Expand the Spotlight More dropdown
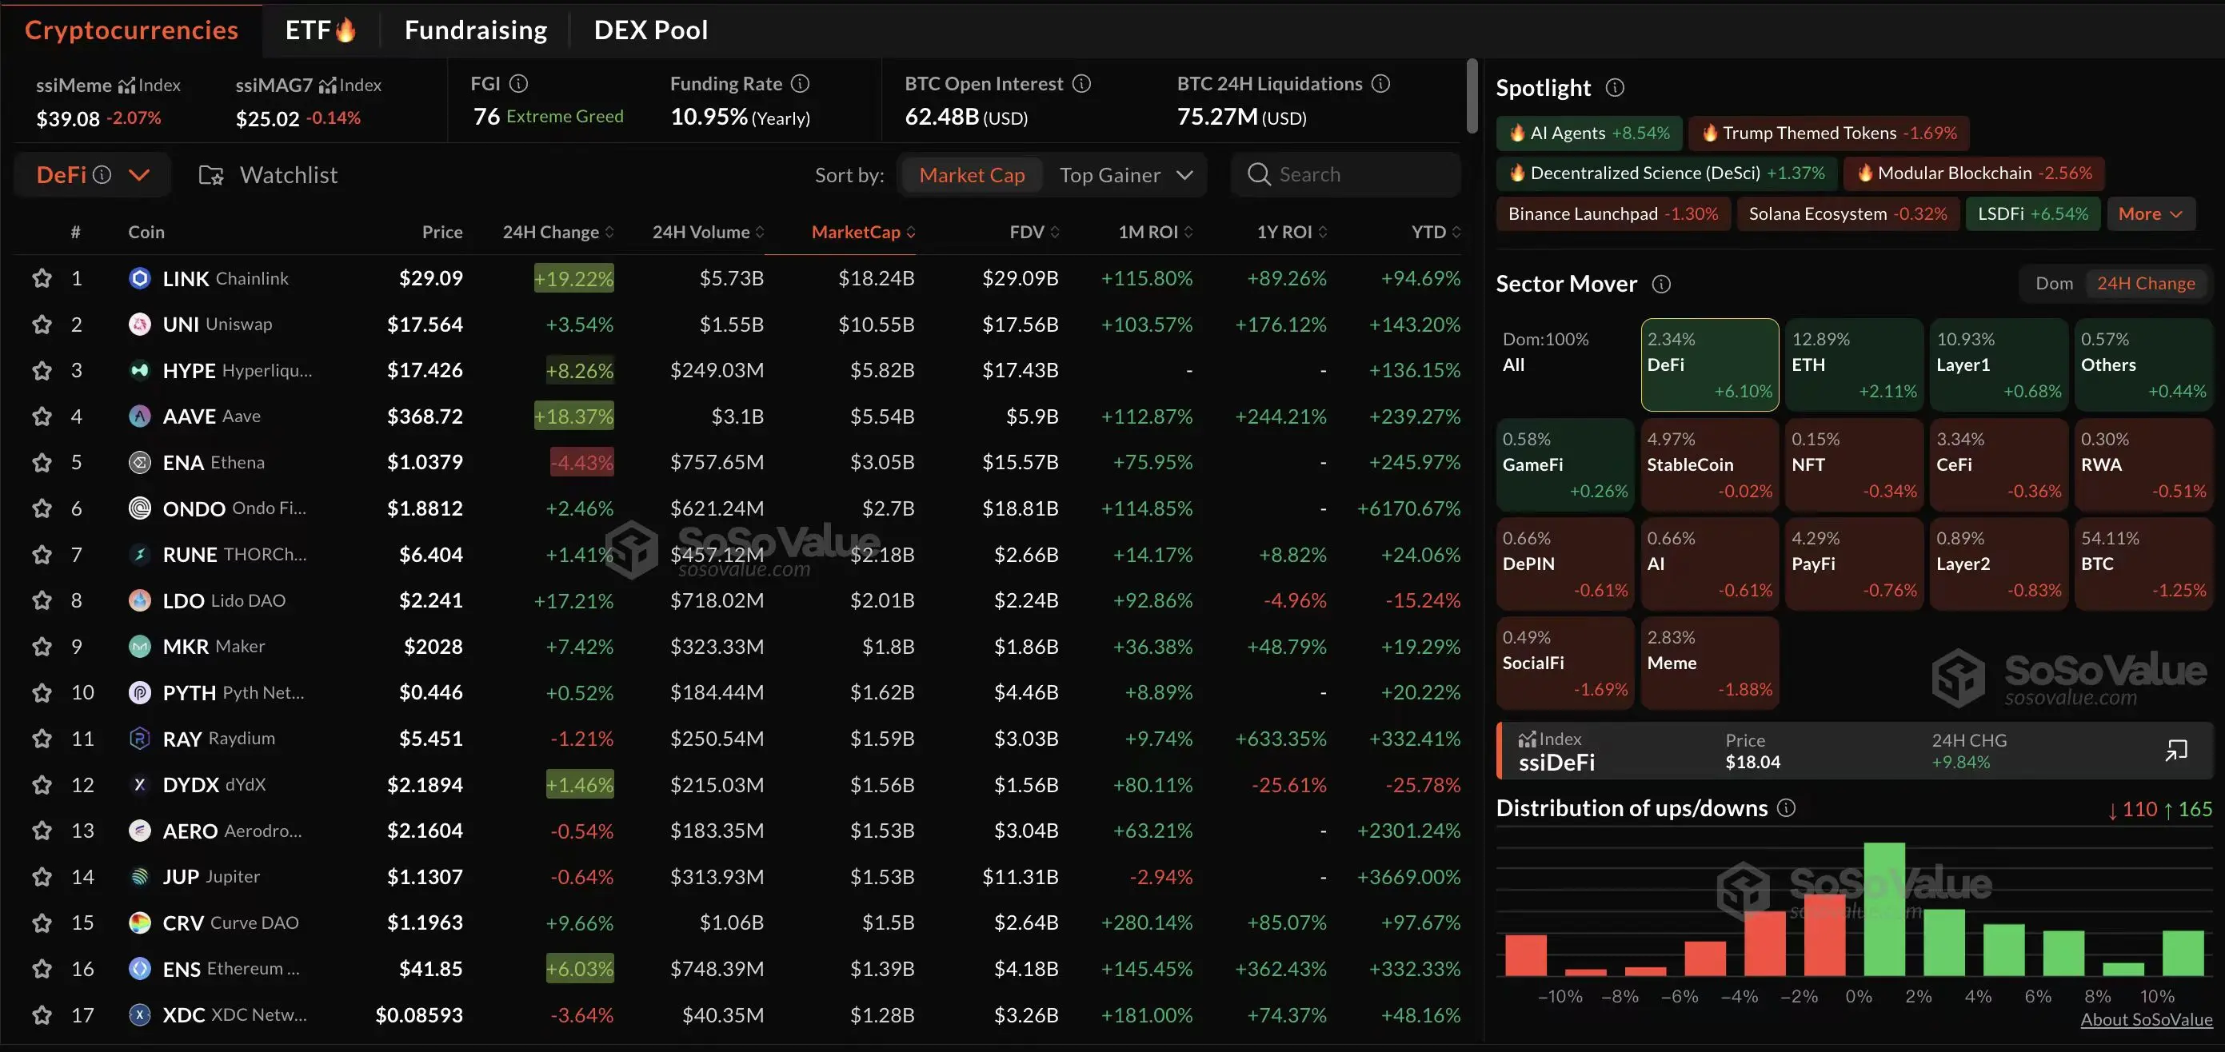 pos(2150,214)
